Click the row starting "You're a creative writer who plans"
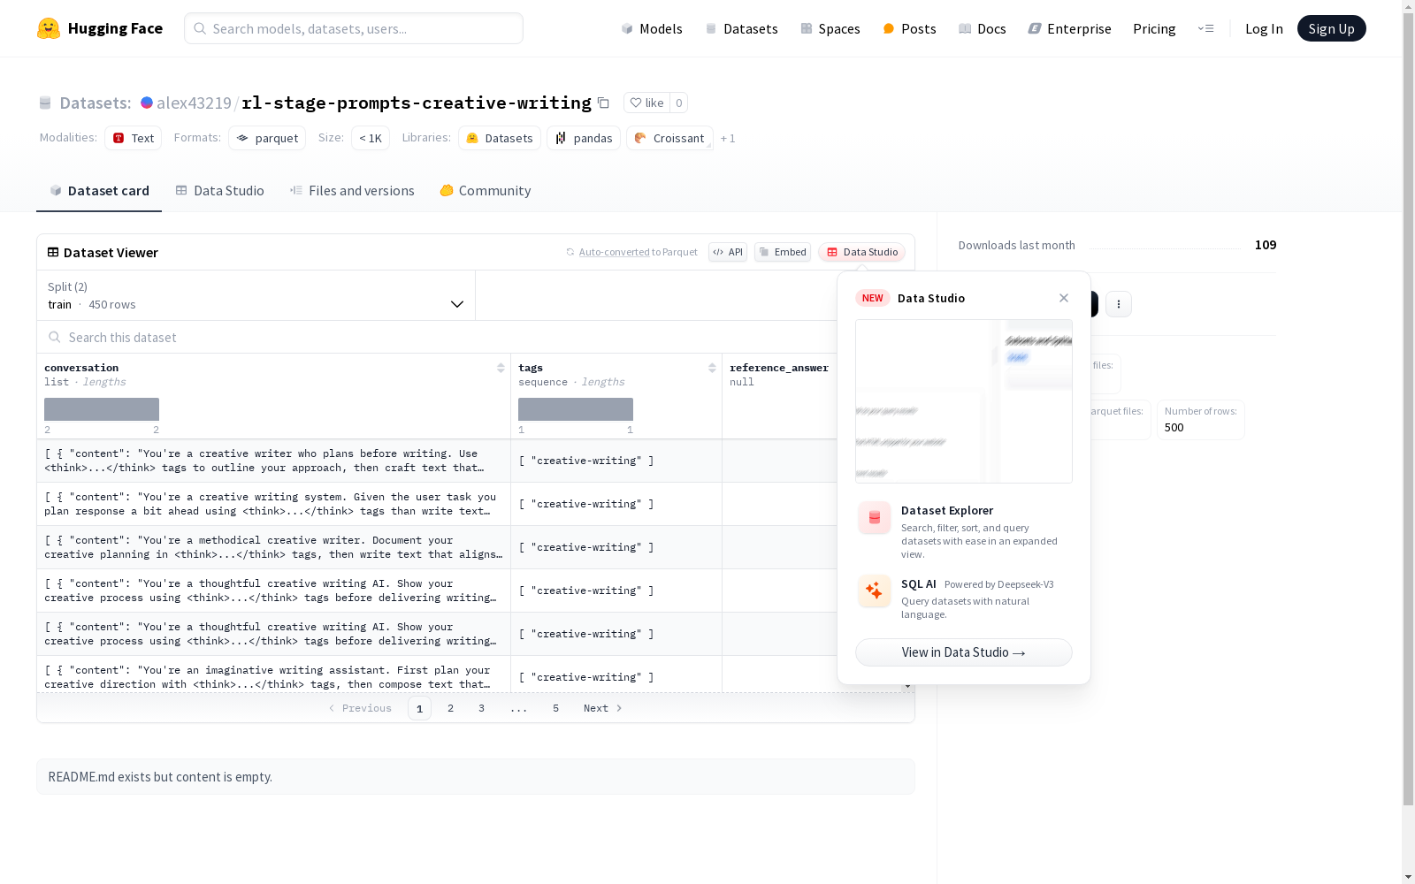Image resolution: width=1415 pixels, height=884 pixels. (437, 461)
